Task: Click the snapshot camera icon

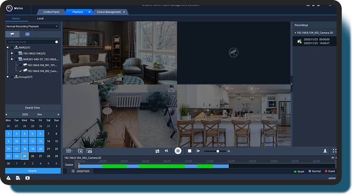Action: (x=89, y=151)
